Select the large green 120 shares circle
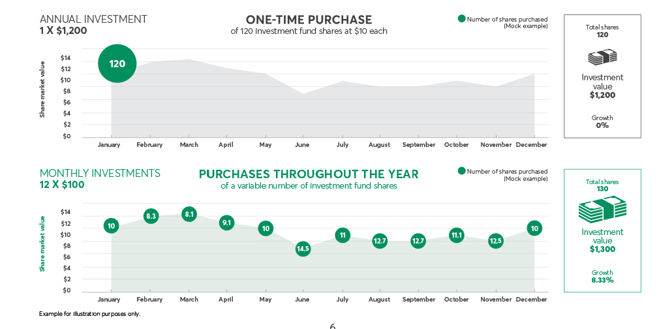 click(x=117, y=63)
